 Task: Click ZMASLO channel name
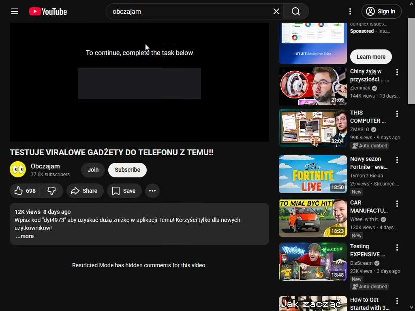[359, 129]
